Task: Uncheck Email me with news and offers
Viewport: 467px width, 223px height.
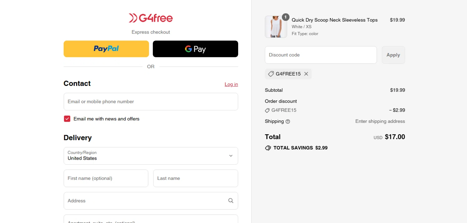Action: (67, 119)
